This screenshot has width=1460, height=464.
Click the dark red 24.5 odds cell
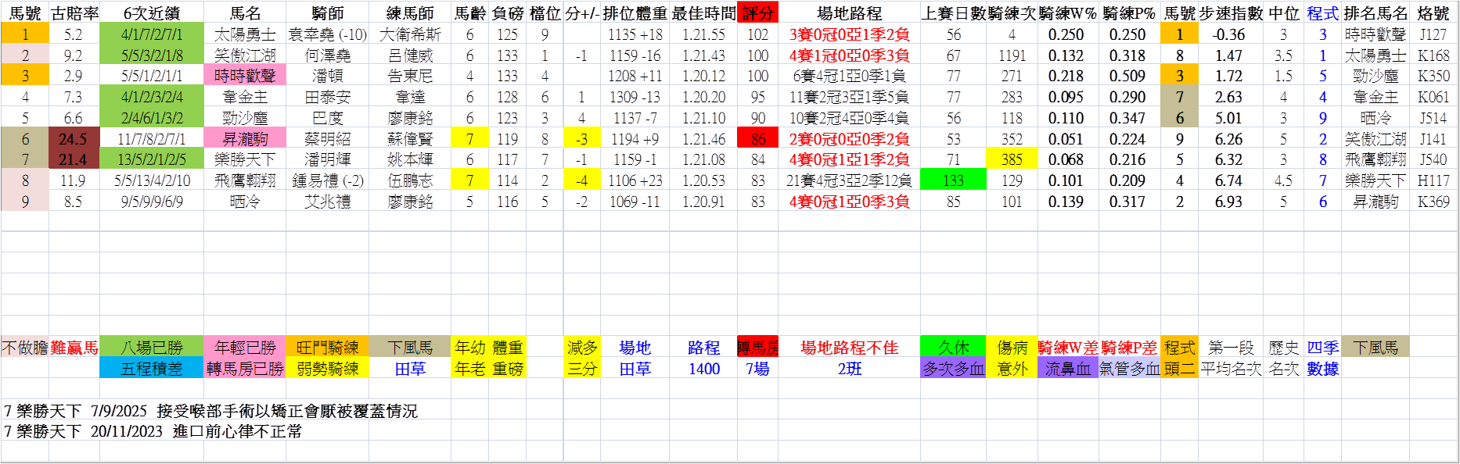[74, 139]
